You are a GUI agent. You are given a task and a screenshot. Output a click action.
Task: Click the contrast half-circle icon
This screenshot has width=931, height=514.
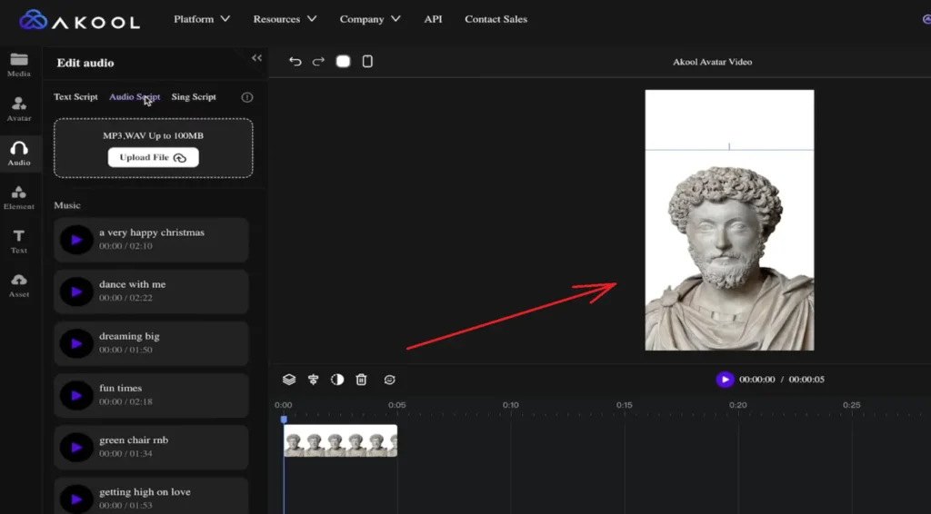(x=337, y=380)
